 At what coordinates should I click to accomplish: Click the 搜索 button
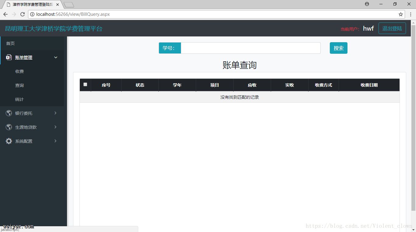pos(339,48)
